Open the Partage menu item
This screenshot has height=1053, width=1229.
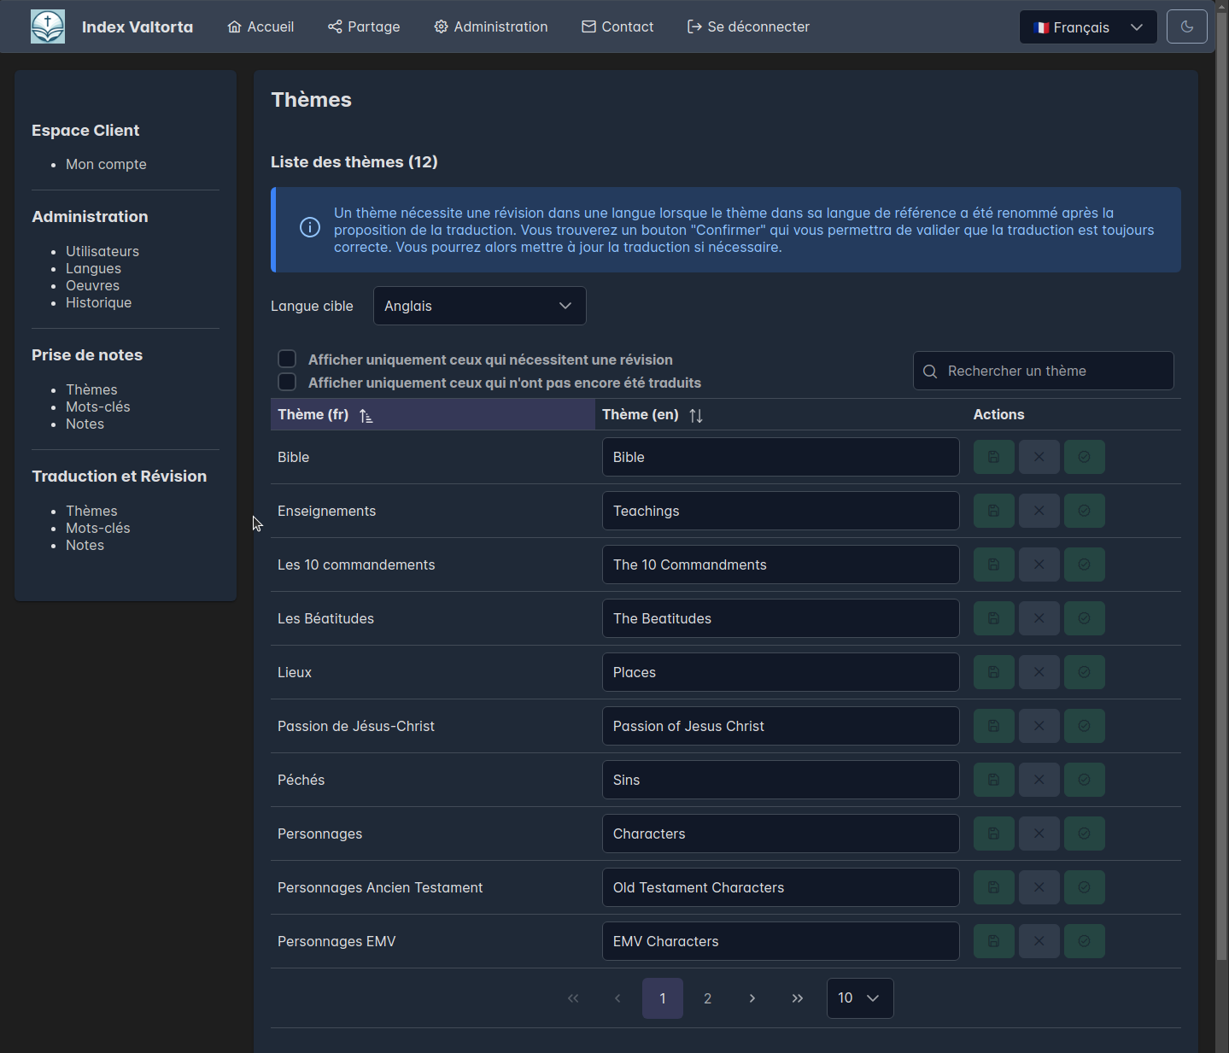(364, 26)
